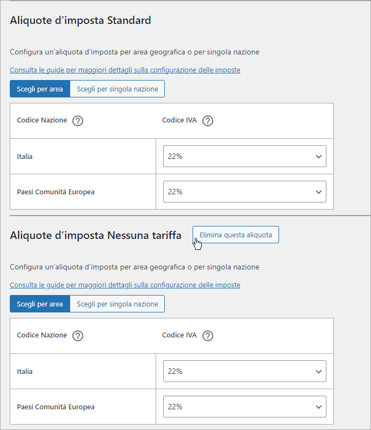The width and height of the screenshot is (371, 430).
Task: Expand Paesi Comunità Europea dropdown in Standard rates
Action: point(244,192)
